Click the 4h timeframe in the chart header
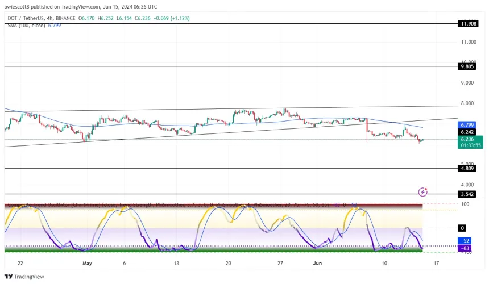This screenshot has height=284, width=489. click(x=60, y=19)
